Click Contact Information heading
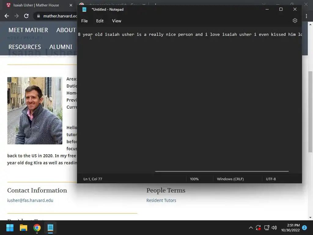 pyautogui.click(x=37, y=190)
